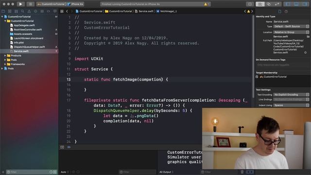Open the Debug navigator tab
311x175 pixels.
point(42,11)
